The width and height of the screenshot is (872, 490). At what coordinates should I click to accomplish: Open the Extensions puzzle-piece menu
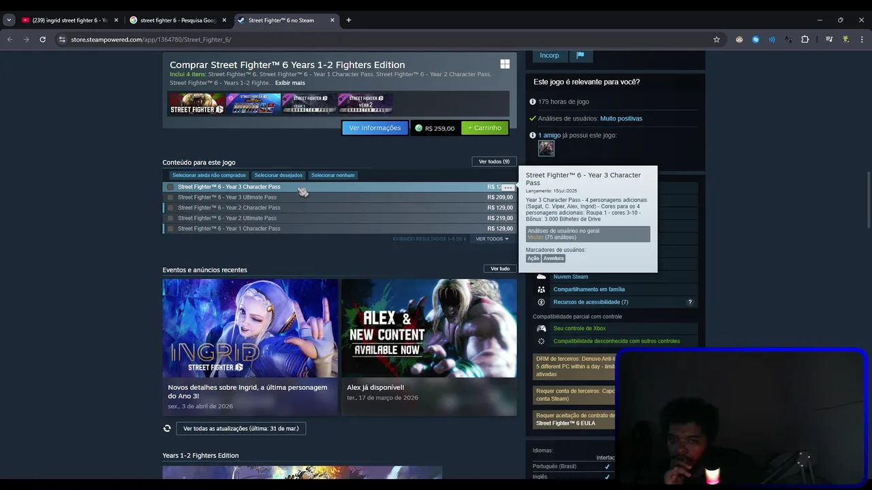click(805, 39)
